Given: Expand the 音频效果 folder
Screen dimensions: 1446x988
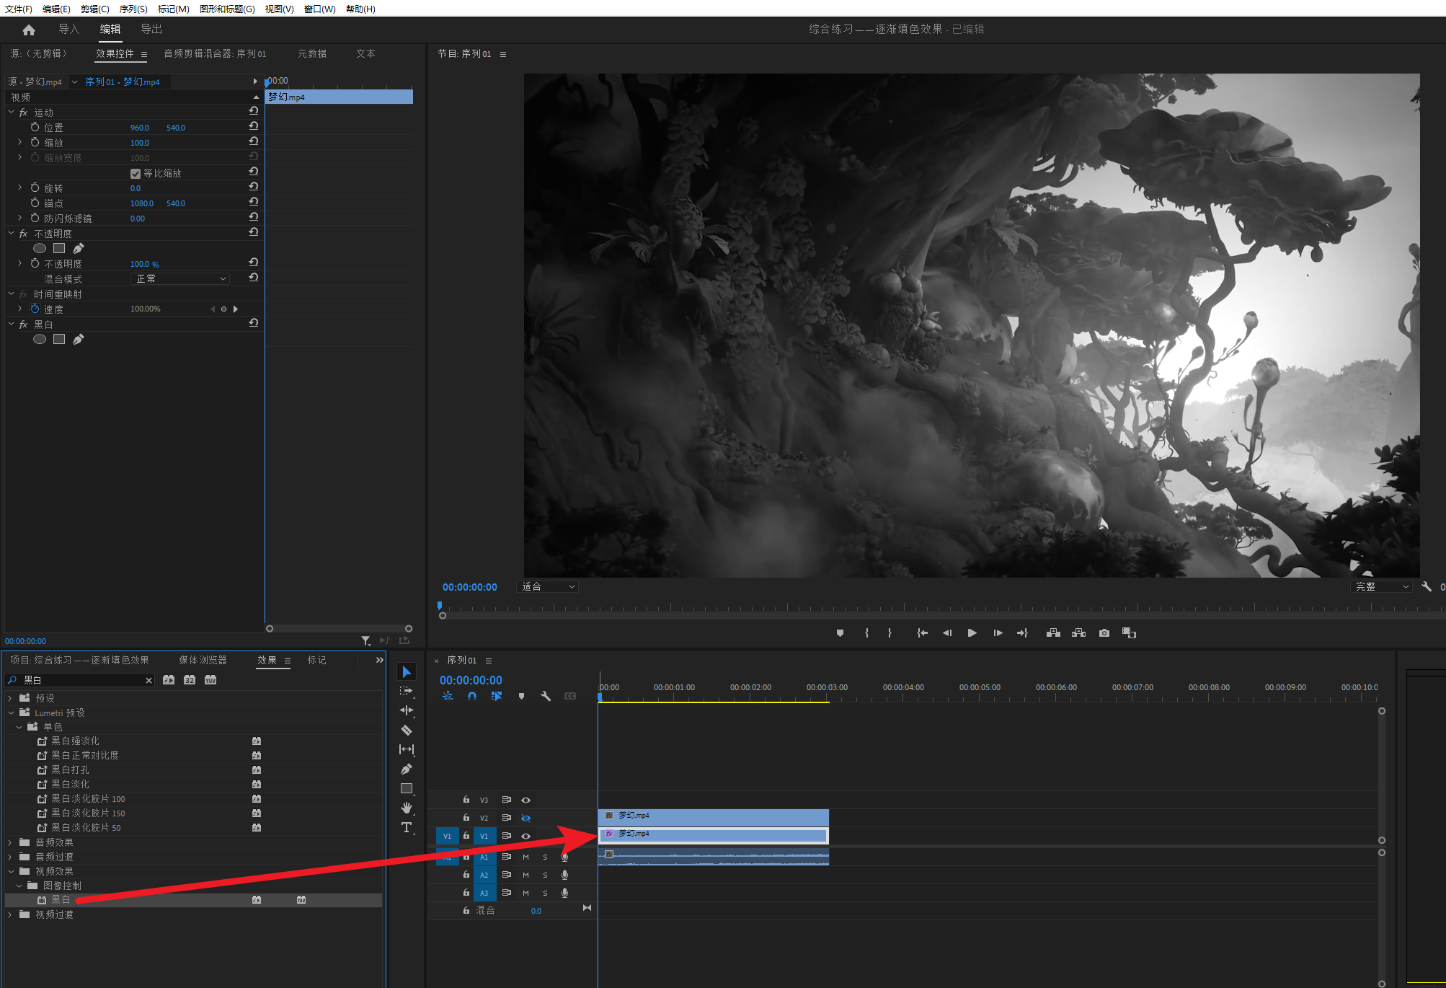Looking at the screenshot, I should [x=10, y=842].
